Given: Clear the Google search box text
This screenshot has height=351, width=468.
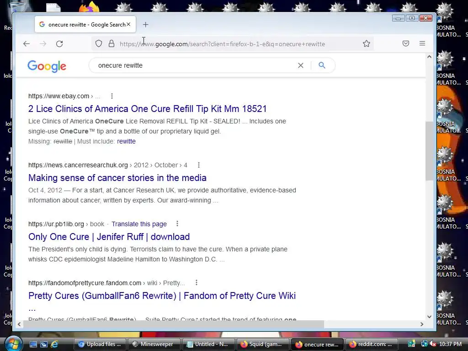Looking at the screenshot, I should [301, 65].
